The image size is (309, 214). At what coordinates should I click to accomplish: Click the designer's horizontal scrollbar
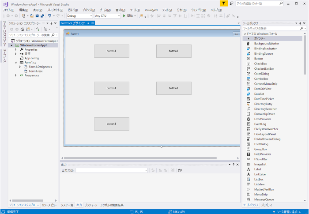click(x=141, y=158)
